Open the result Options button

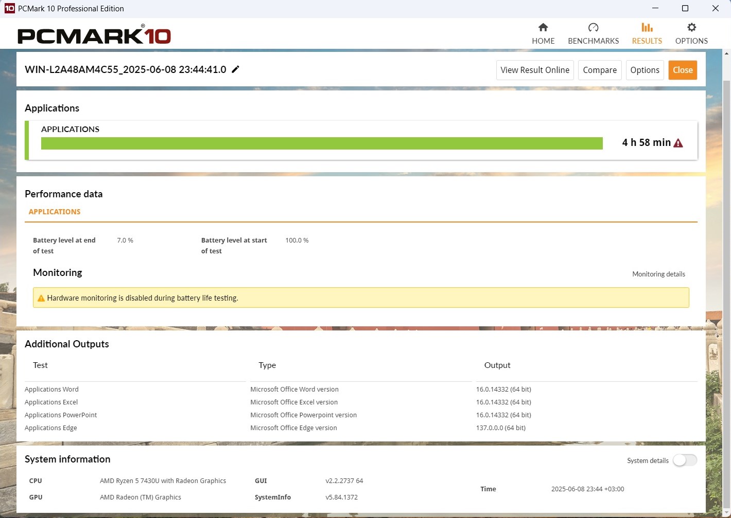(645, 70)
